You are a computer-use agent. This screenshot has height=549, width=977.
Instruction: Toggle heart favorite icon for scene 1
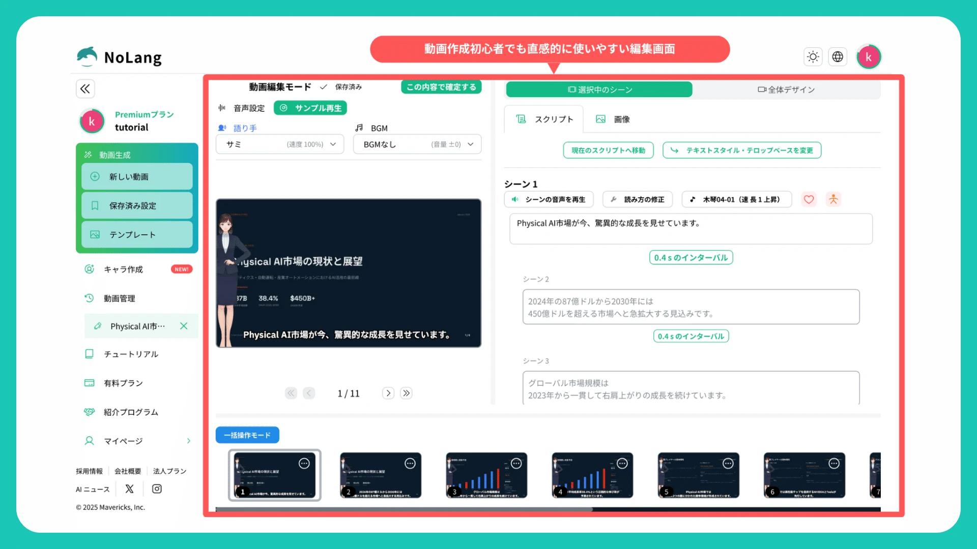pos(809,199)
